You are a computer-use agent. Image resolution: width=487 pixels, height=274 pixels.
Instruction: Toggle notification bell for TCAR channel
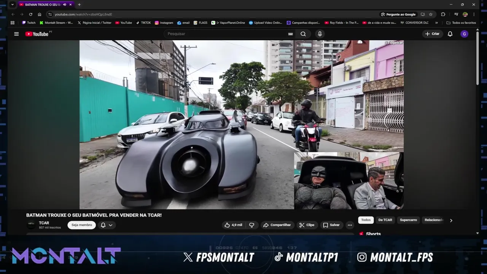103,225
